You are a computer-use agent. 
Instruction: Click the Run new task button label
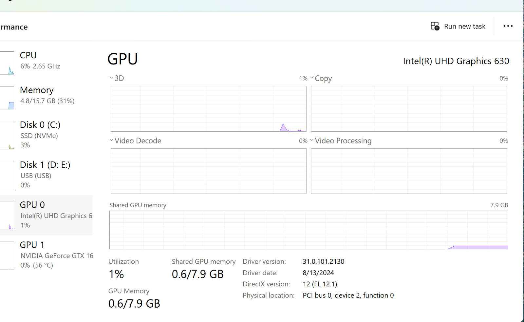click(x=464, y=27)
